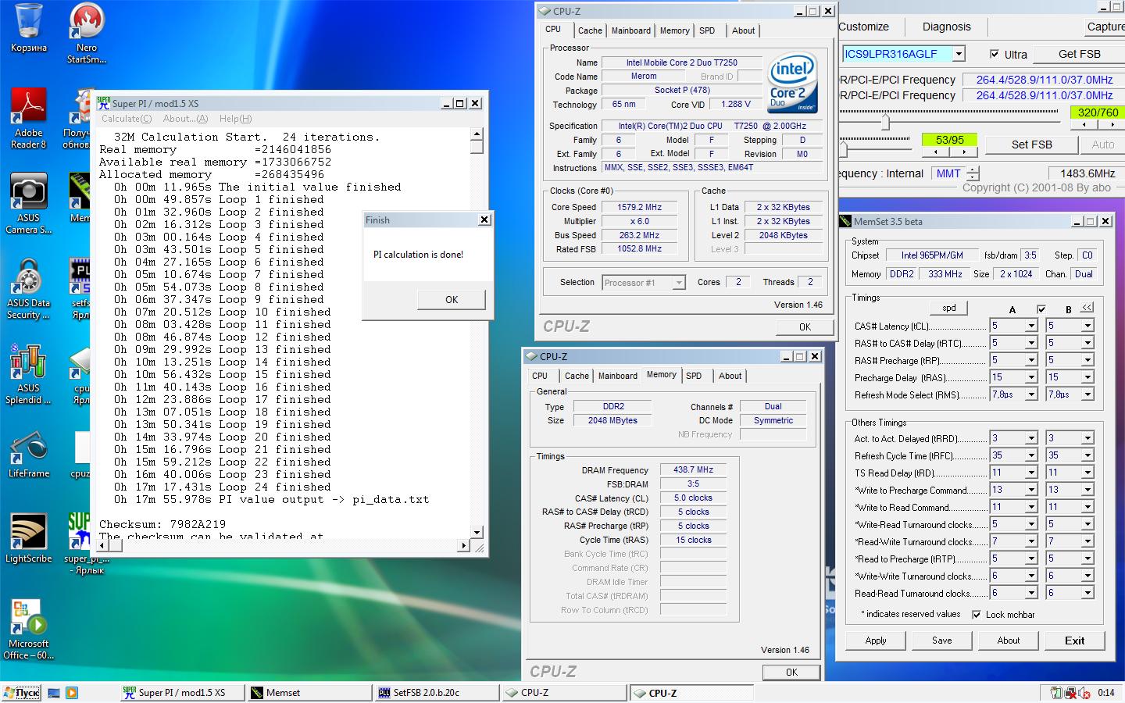This screenshot has width=1125, height=703.
Task: Click the MMT frequency spinner arrows in SetFSB
Action: pyautogui.click(x=973, y=173)
